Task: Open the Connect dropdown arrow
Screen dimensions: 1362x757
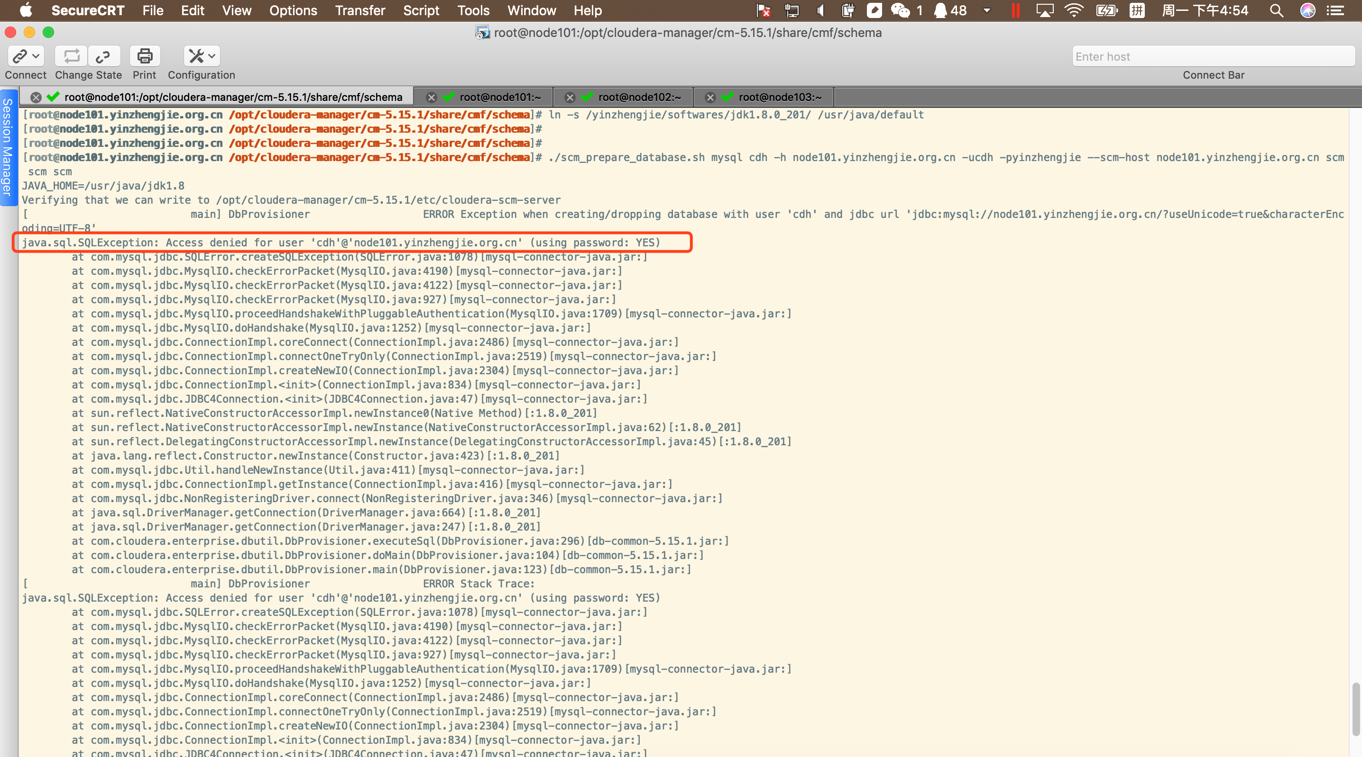Action: pyautogui.click(x=36, y=56)
